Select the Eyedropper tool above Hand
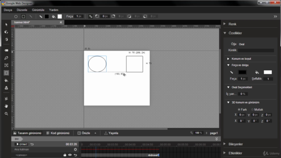Viewport: 281px width, 158px height. (x=6, y=99)
